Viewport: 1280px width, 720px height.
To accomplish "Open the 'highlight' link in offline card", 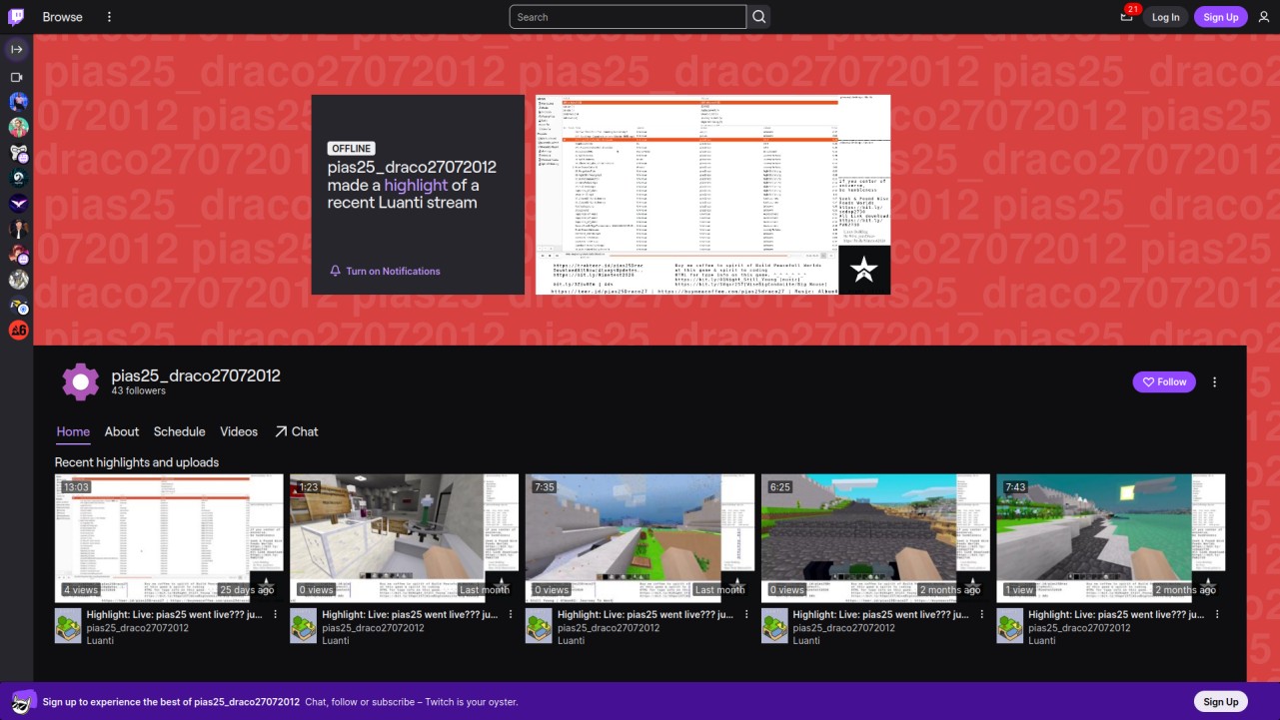I will click(x=416, y=185).
